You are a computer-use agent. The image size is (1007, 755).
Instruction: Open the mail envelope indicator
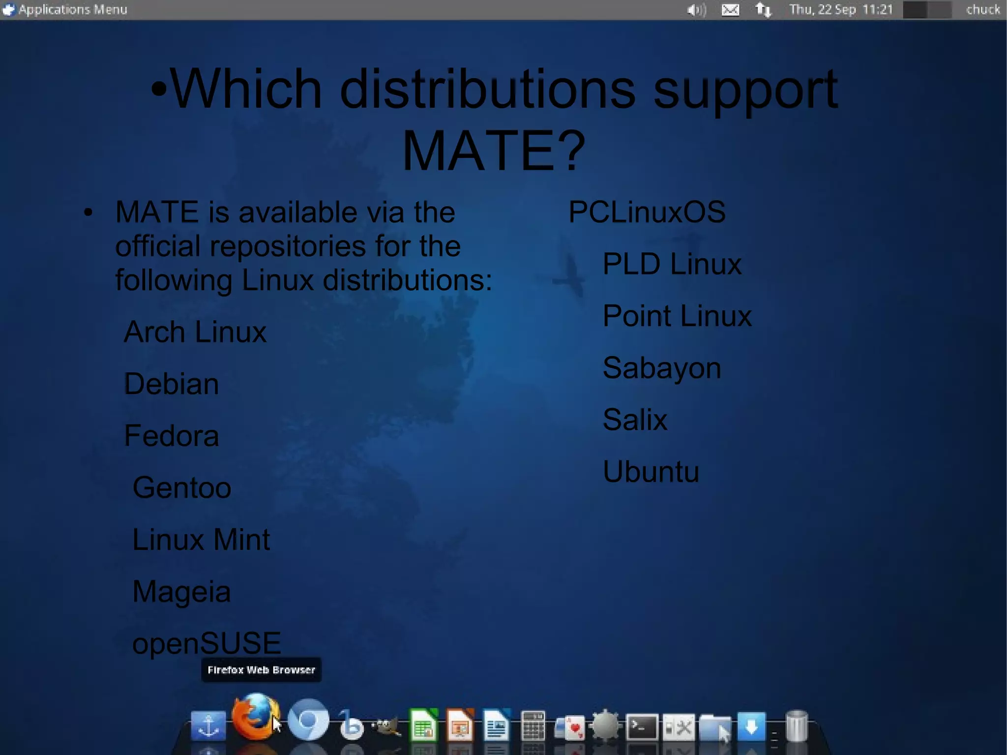tap(730, 10)
